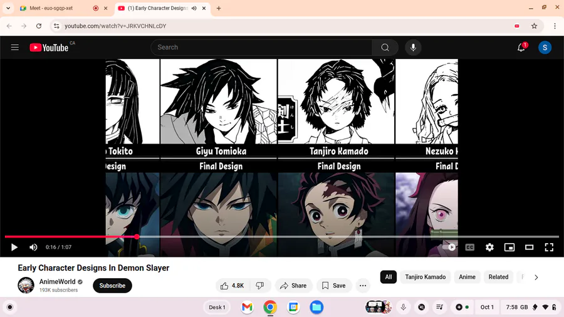
Task: Open the notifications bell
Action: (521, 48)
